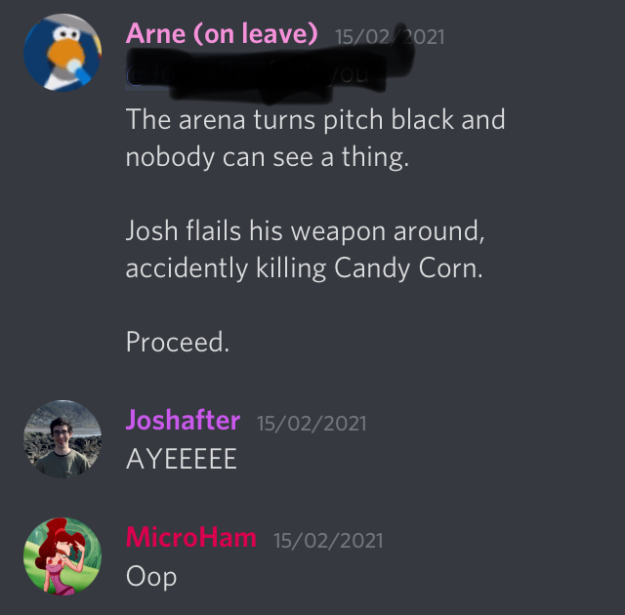Click the username Arne (on leave)
This screenshot has height=615, width=625.
click(x=222, y=33)
